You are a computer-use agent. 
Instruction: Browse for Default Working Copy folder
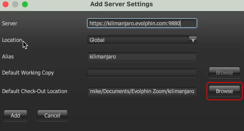(x=224, y=73)
